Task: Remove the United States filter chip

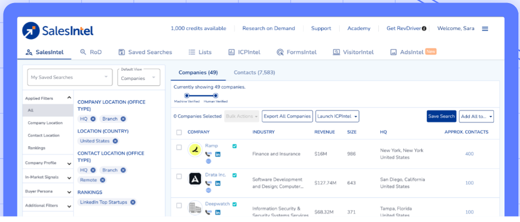Action: (x=115, y=141)
